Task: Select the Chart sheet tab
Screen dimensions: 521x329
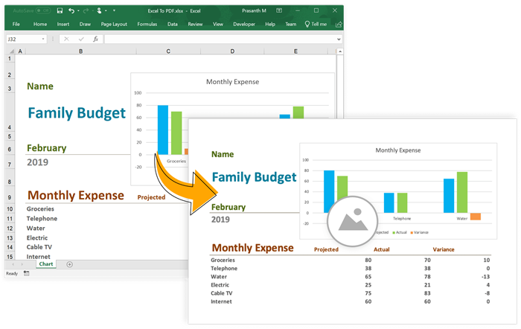Action: point(45,264)
